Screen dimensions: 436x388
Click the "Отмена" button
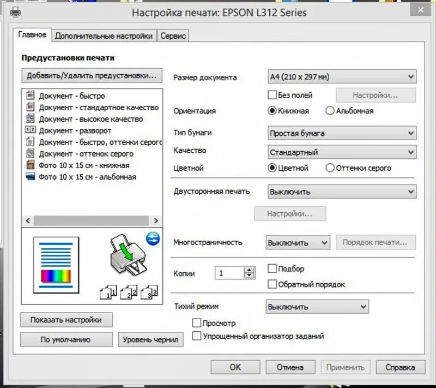(x=290, y=367)
